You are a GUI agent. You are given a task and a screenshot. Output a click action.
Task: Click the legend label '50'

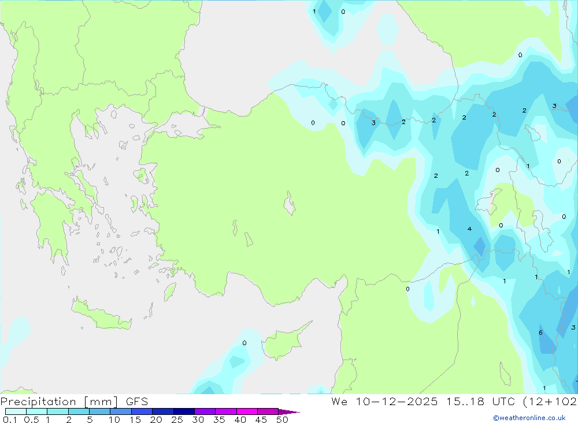pos(282,420)
